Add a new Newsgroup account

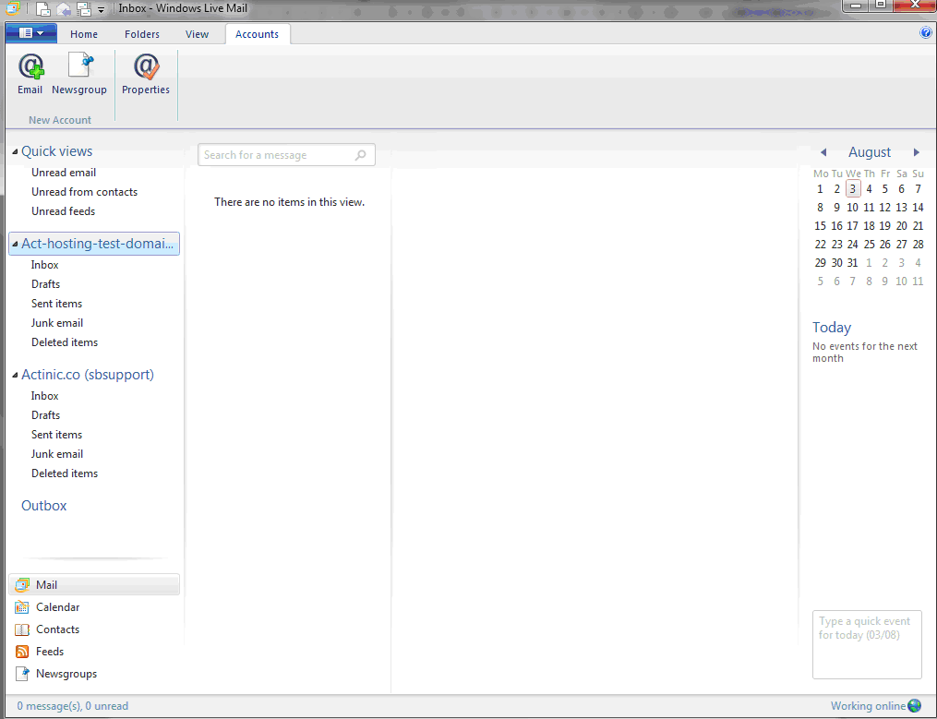click(x=79, y=74)
